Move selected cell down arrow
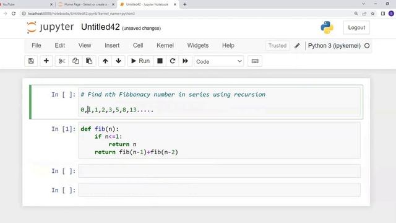 pos(118,61)
